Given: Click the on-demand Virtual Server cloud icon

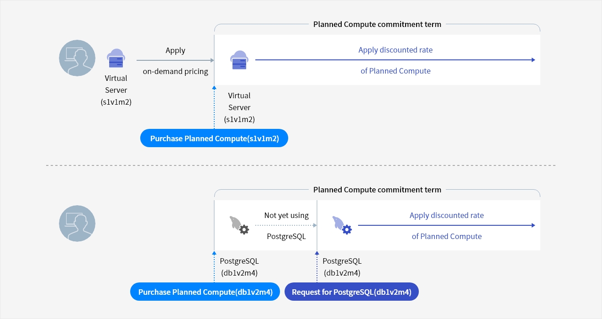Looking at the screenshot, I should click(x=116, y=59).
